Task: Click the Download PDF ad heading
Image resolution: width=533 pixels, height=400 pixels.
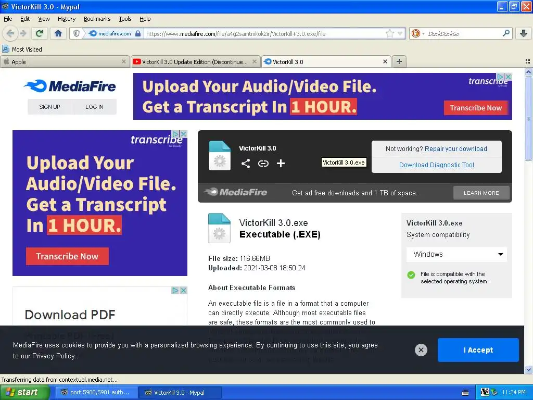Action: tap(70, 315)
